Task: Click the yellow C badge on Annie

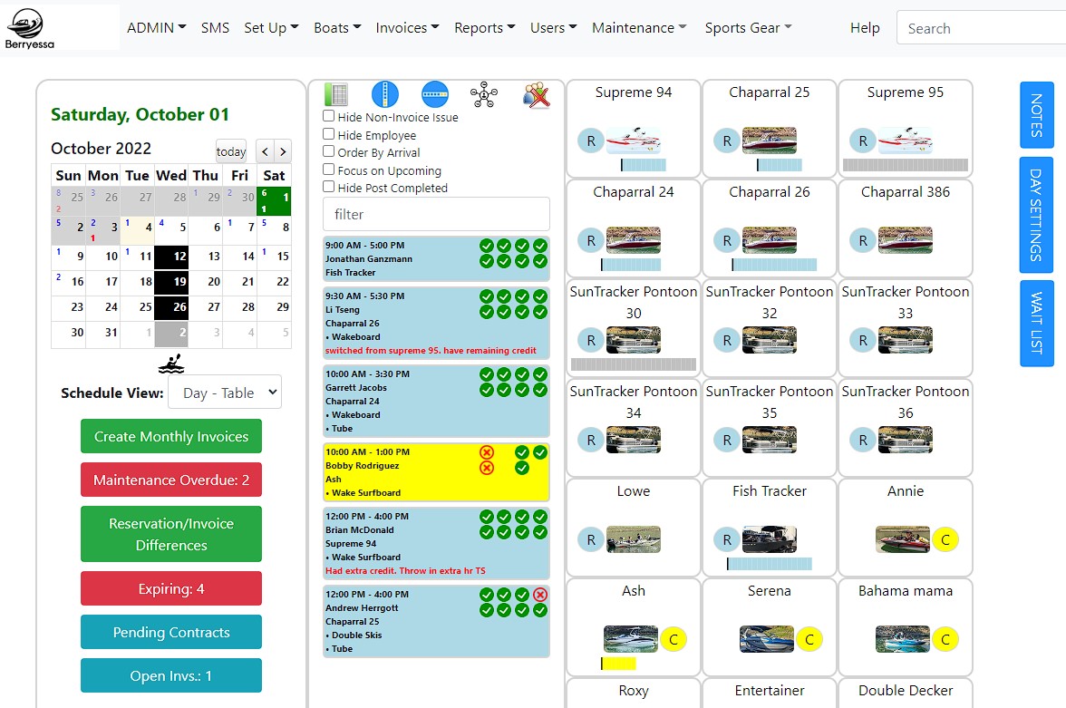Action: coord(945,539)
